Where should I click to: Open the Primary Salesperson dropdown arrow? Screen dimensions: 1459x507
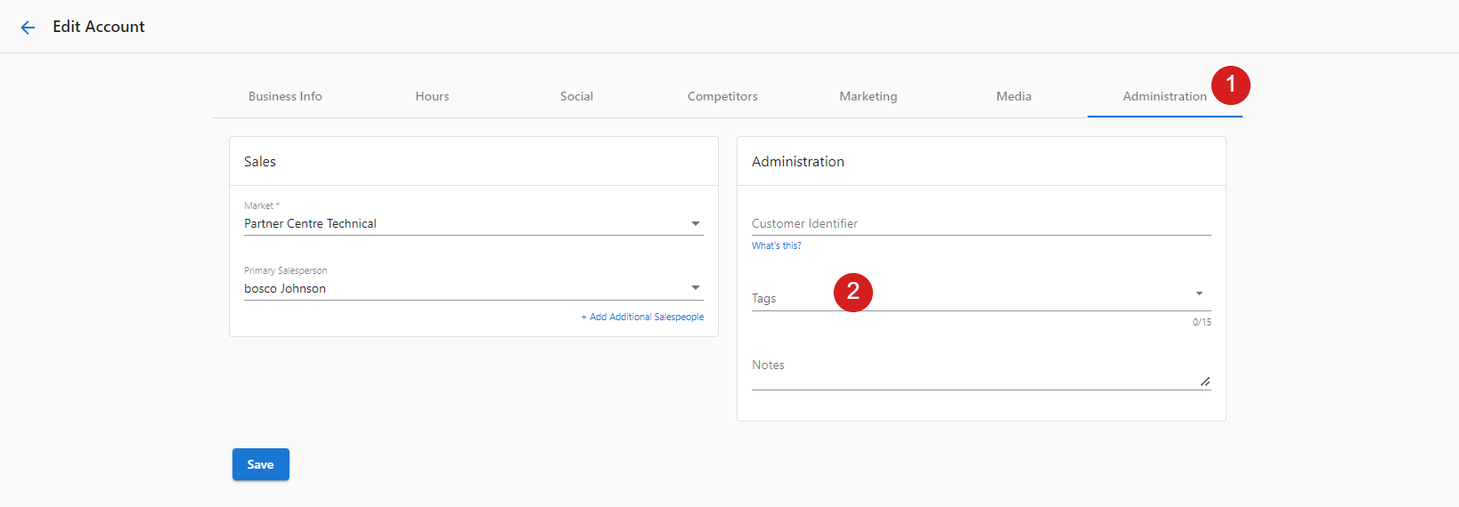[x=696, y=288]
